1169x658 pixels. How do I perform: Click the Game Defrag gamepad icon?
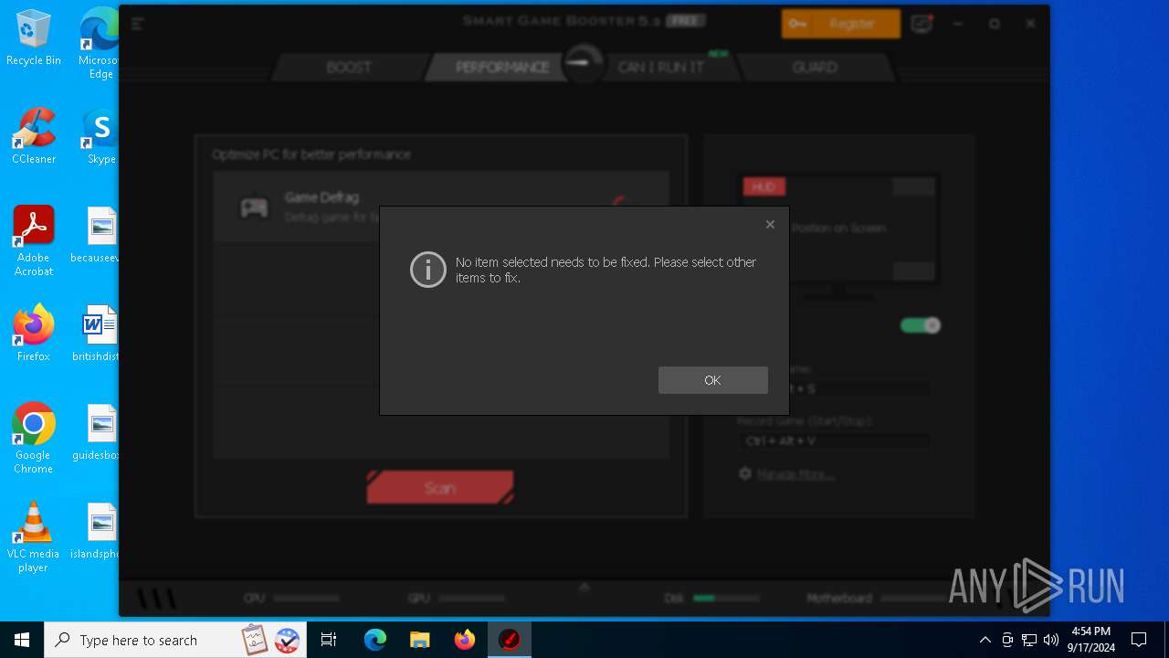[x=254, y=207]
